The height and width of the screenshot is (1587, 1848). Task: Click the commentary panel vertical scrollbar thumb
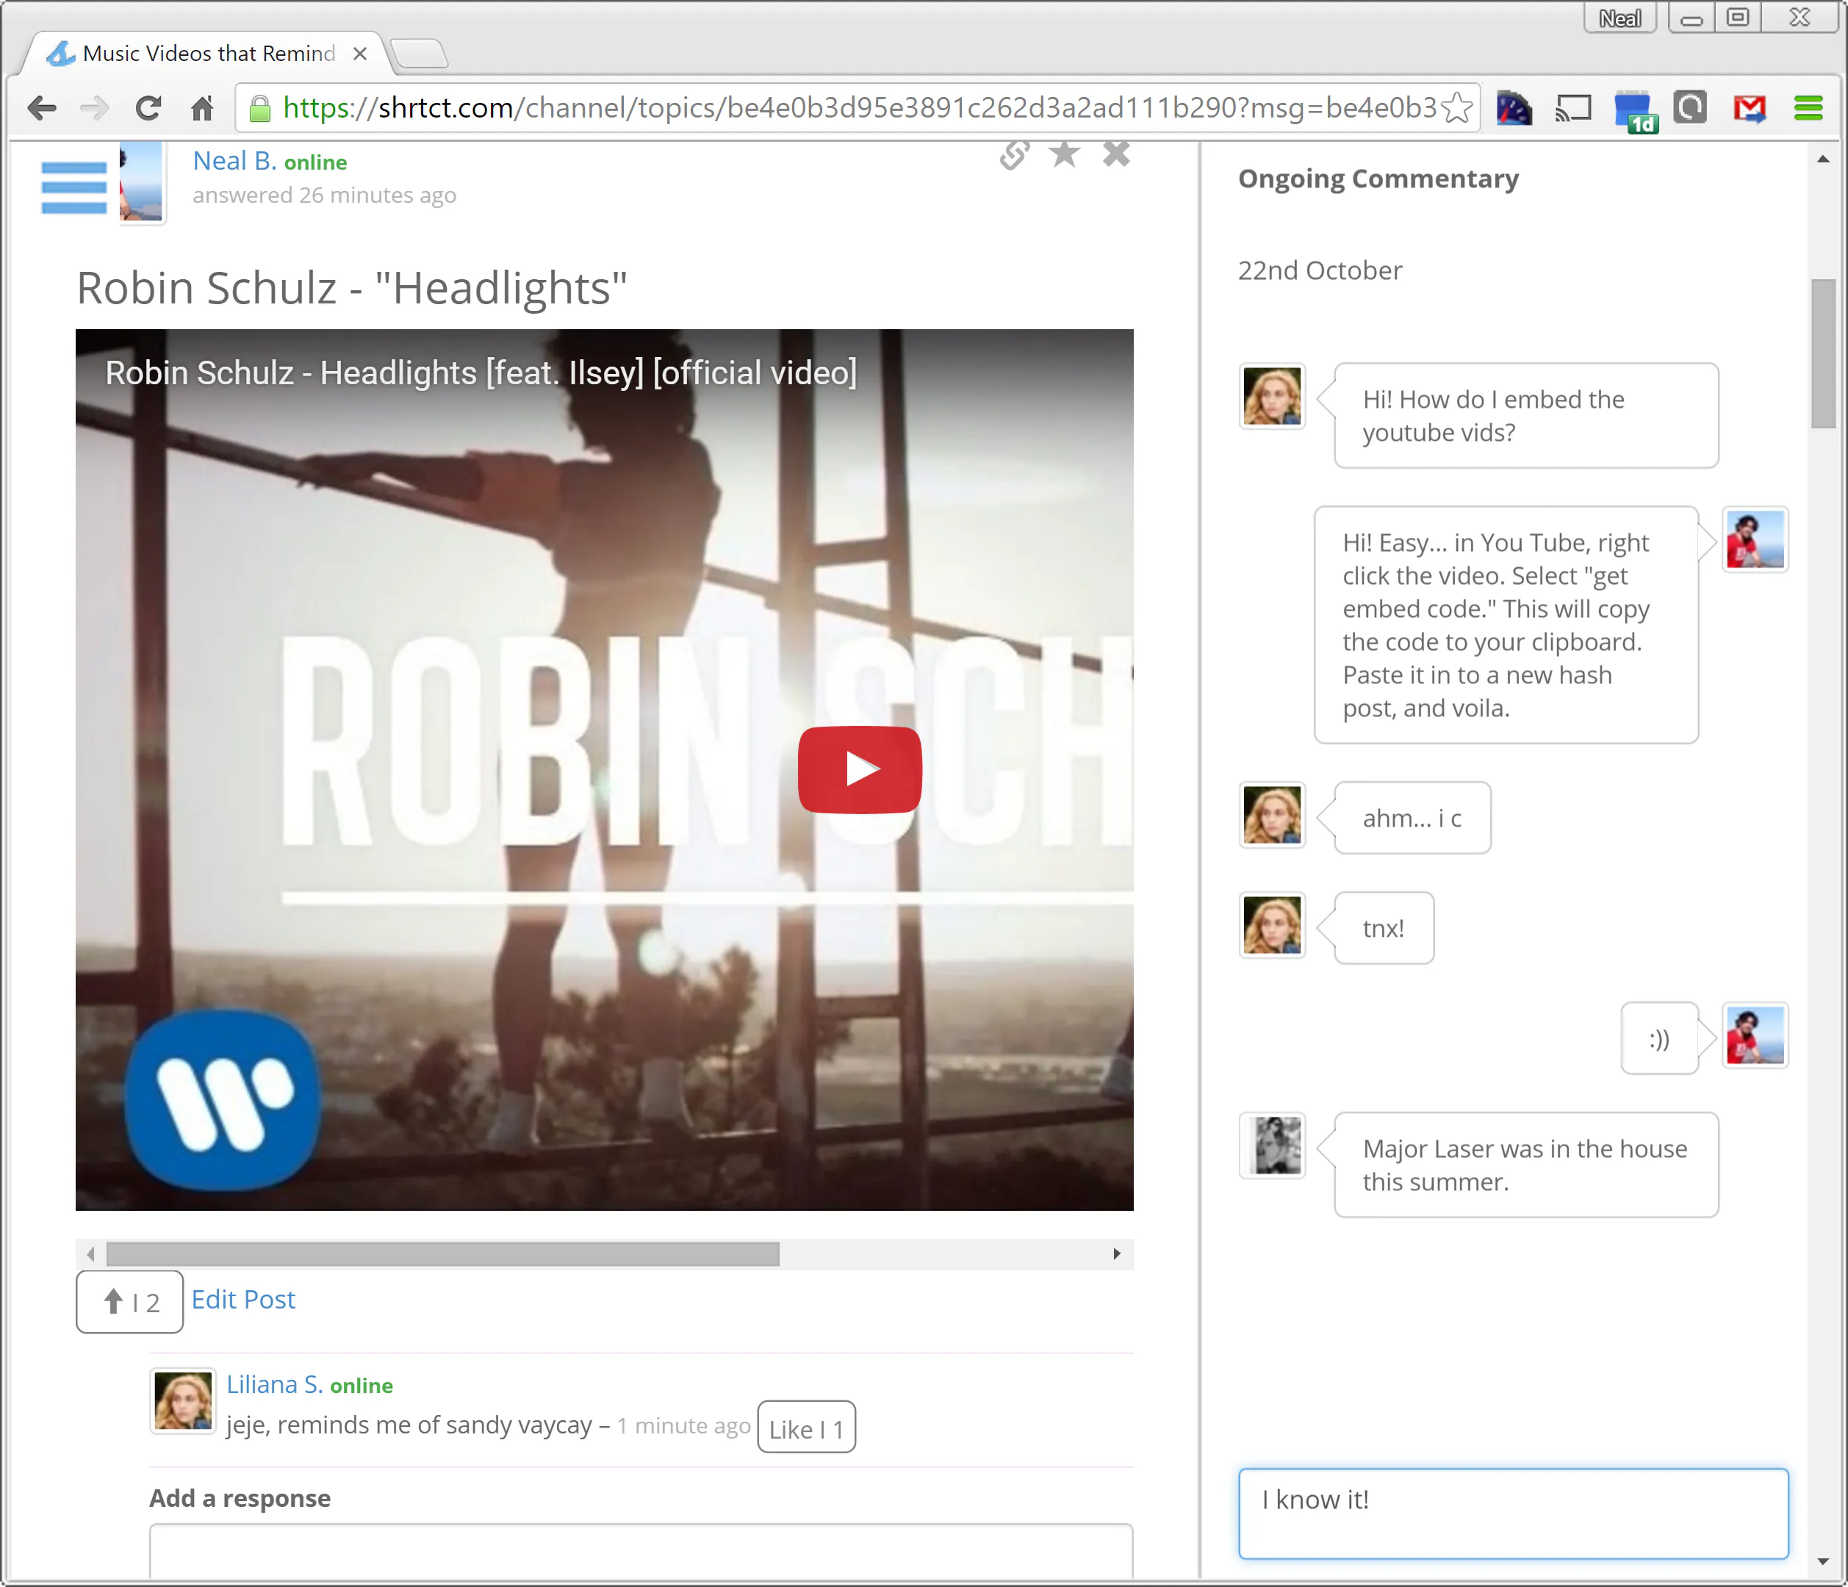1823,354
